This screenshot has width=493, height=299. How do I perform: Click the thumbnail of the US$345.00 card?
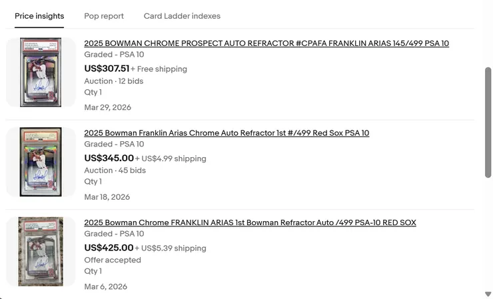[x=41, y=162]
